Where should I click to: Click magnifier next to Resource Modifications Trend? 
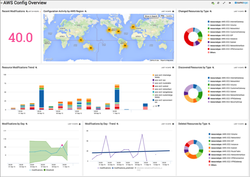(36, 68)
